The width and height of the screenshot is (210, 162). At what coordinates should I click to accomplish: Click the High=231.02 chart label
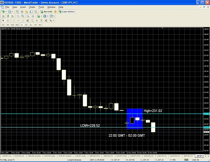coord(153,111)
